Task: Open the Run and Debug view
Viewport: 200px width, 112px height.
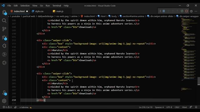Action: (x=4, y=38)
